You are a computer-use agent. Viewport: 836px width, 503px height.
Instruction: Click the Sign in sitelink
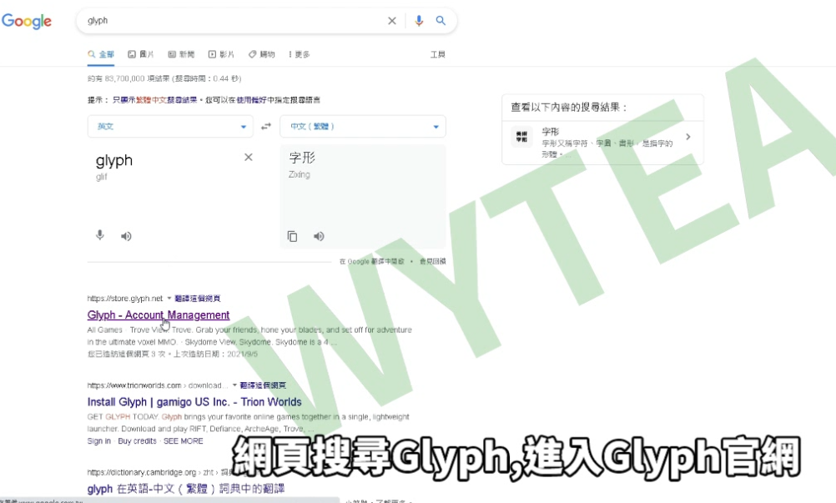pyautogui.click(x=99, y=441)
